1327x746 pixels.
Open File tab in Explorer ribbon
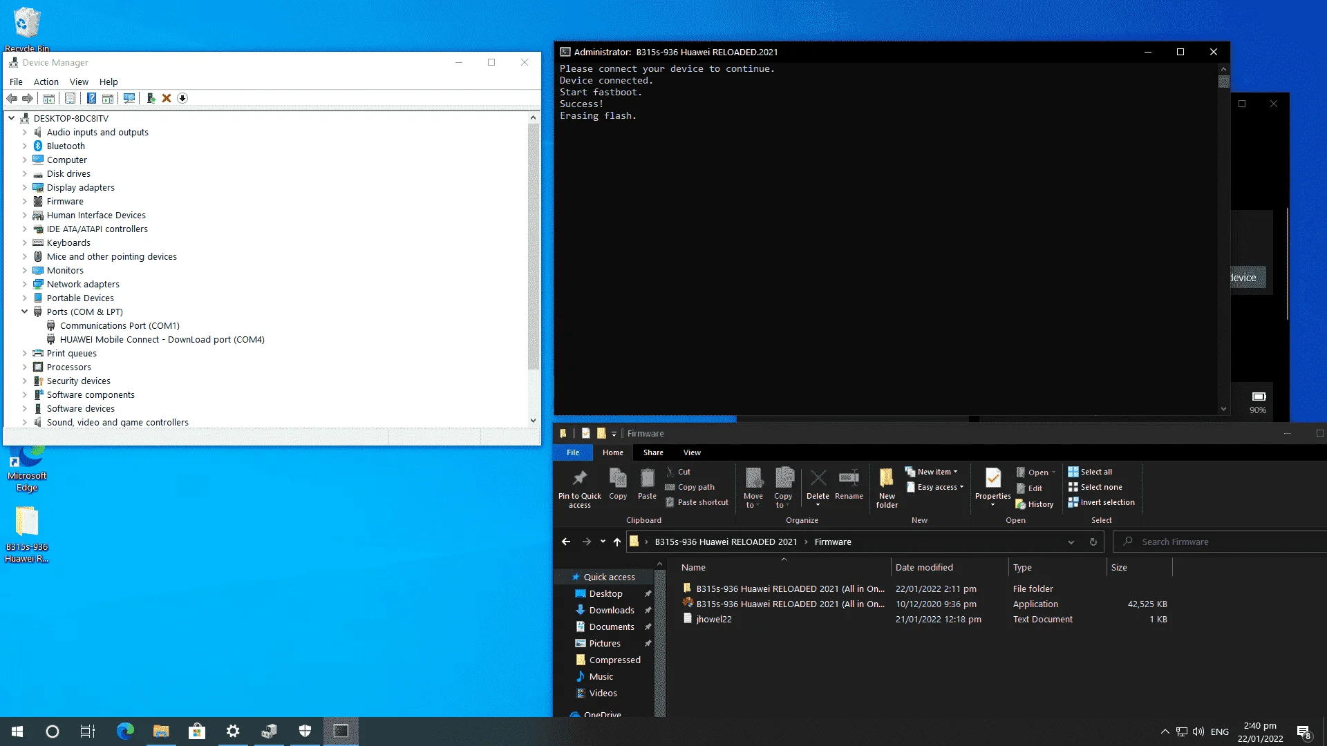pos(573,452)
